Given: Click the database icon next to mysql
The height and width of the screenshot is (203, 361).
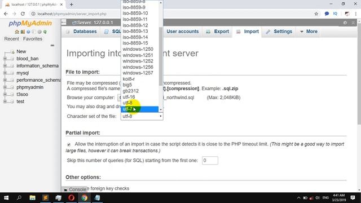Looking at the screenshot, I should pos(12,73).
